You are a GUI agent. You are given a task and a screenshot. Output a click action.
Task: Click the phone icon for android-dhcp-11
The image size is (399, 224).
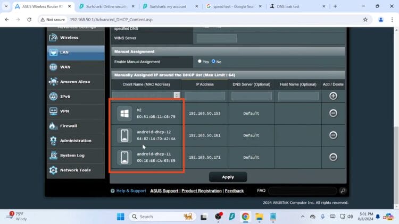tap(124, 158)
